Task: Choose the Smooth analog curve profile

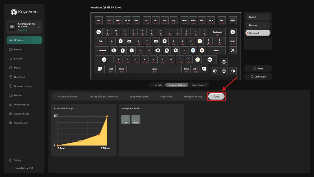Action: (x=136, y=119)
